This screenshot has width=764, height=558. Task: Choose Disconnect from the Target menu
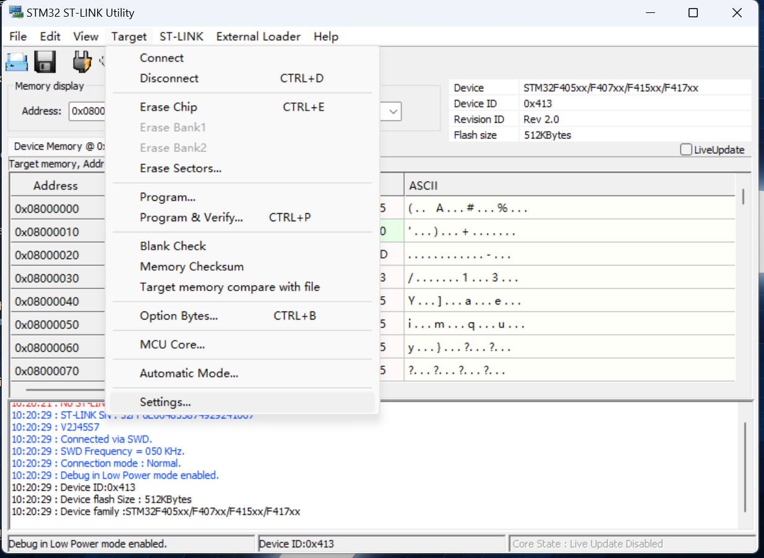[243, 78]
